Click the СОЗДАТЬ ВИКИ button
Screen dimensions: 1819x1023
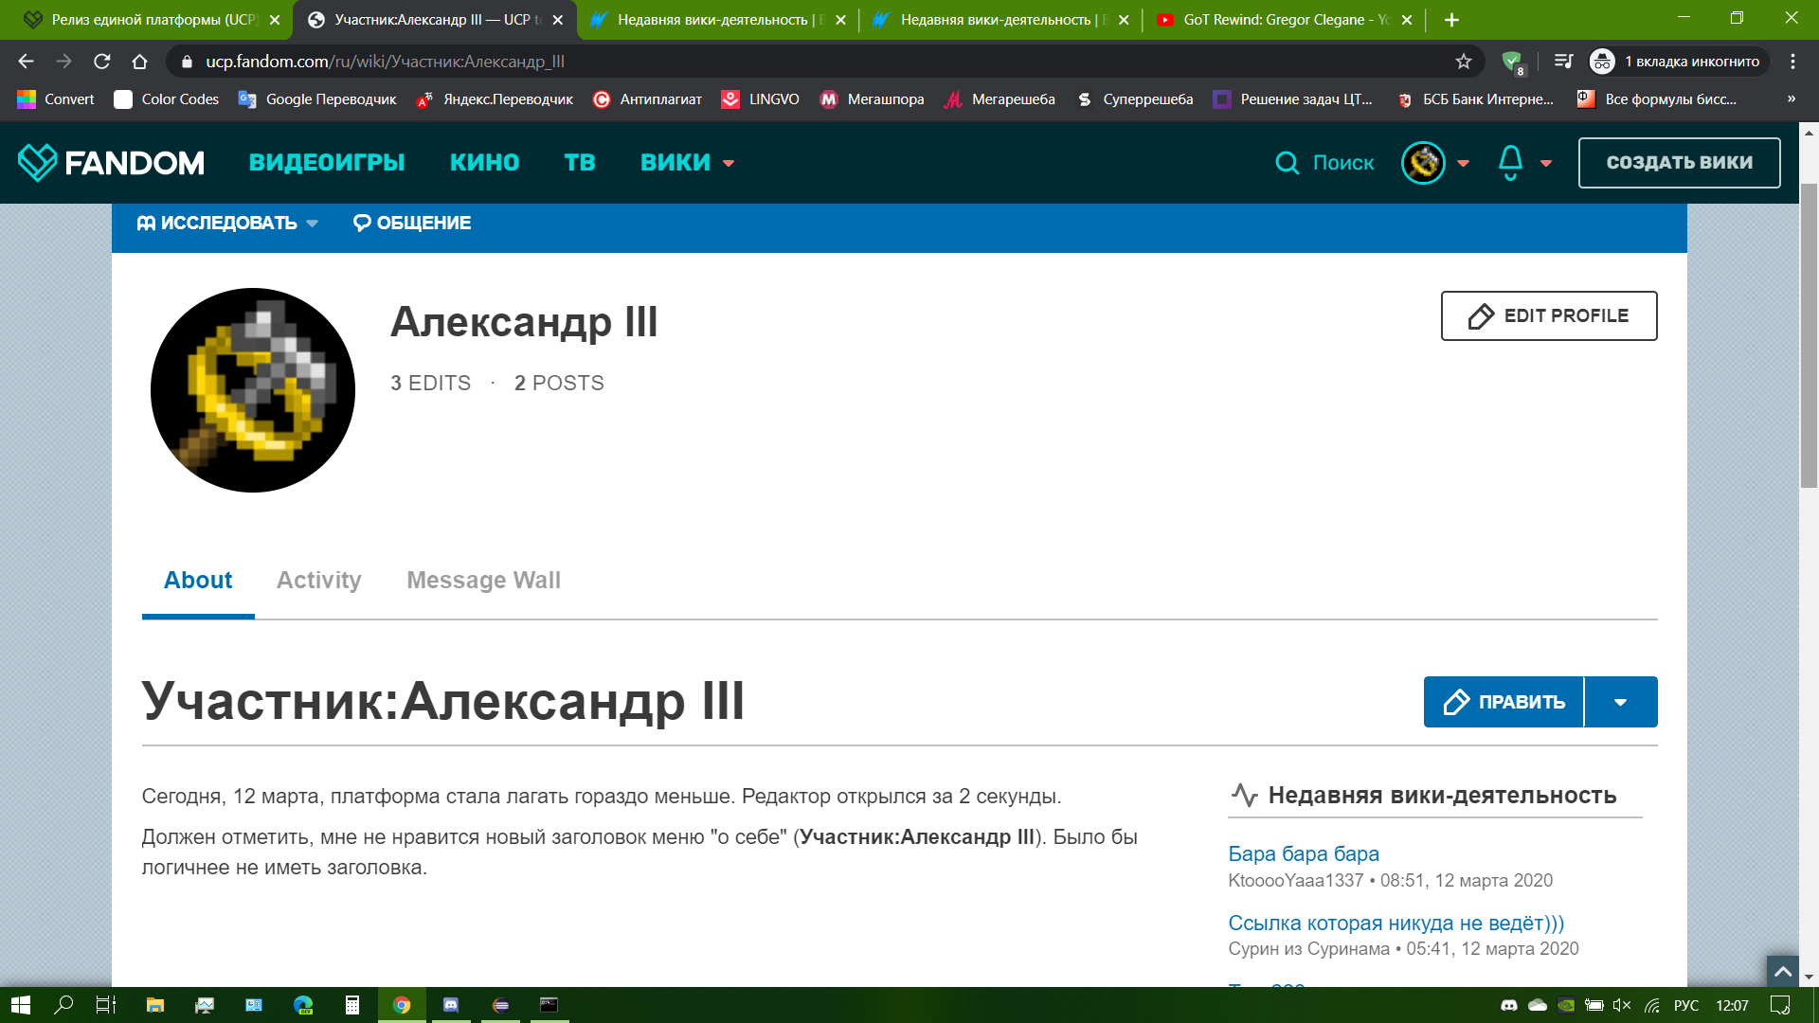pos(1679,163)
